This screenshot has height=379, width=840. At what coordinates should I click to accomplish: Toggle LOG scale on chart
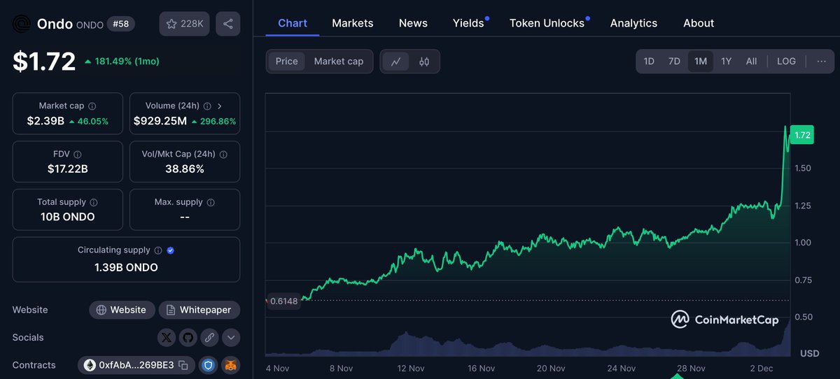786,62
